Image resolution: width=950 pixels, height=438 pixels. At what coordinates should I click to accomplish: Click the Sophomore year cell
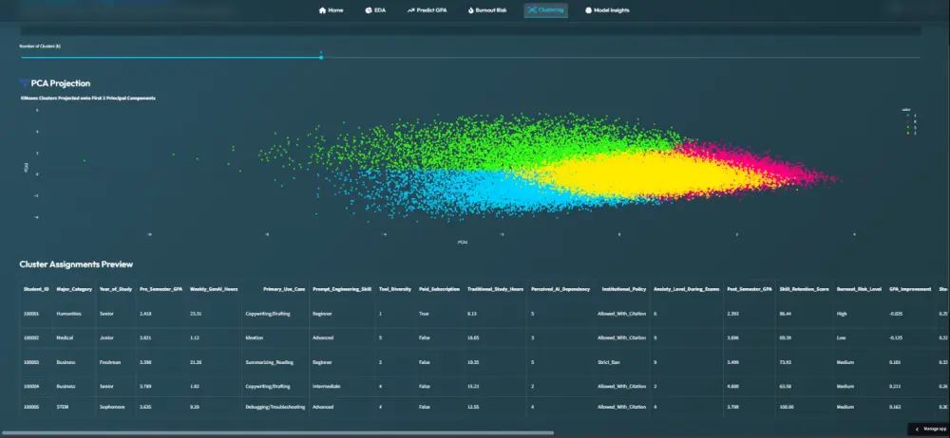tap(112, 407)
